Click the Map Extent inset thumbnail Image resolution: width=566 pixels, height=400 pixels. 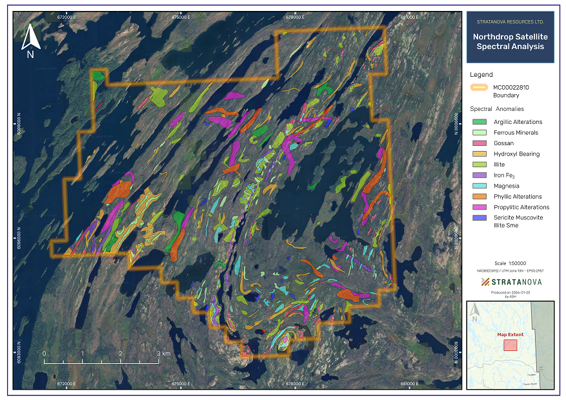pyautogui.click(x=510, y=345)
